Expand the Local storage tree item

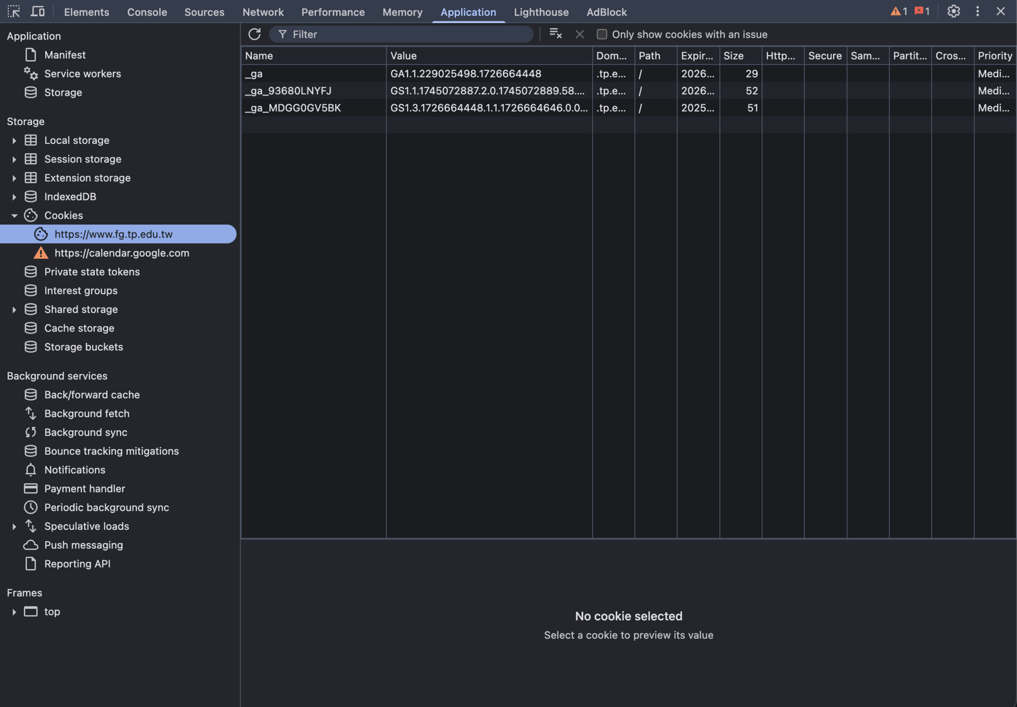(14, 140)
